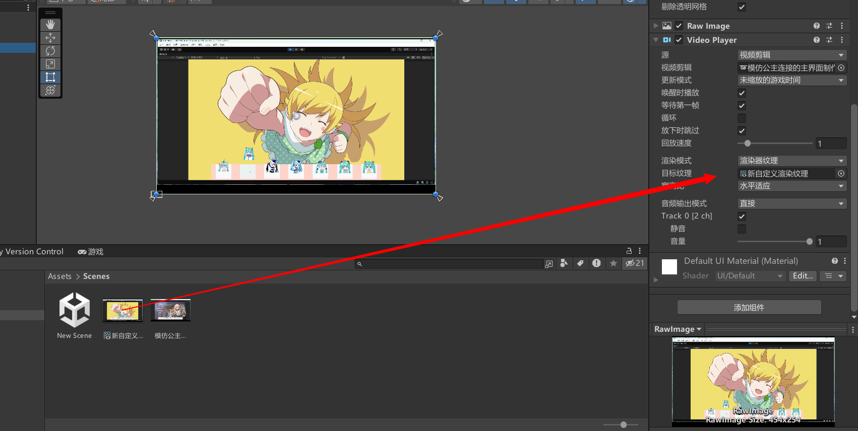Open 音频输出模式 dropdown
The height and width of the screenshot is (431, 858).
pos(792,203)
